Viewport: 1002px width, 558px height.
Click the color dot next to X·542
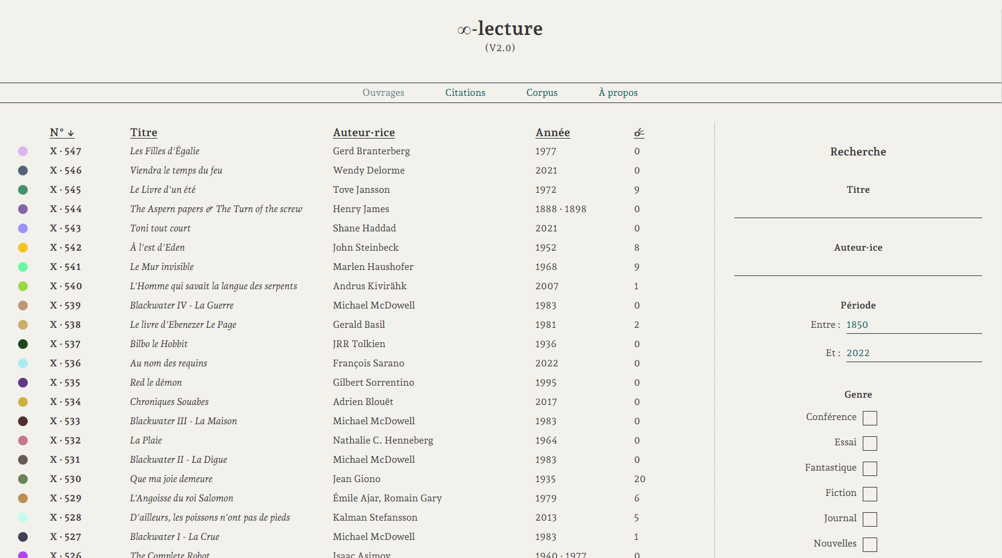[x=23, y=247]
